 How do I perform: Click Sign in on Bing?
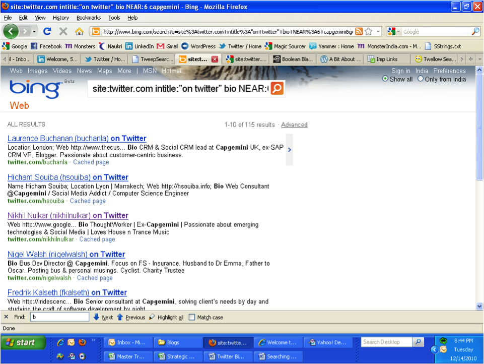tap(401, 71)
